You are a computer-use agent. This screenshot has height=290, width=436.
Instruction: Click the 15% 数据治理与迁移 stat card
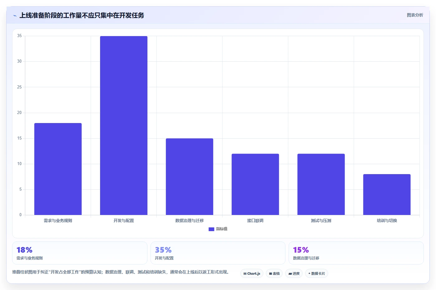(x=356, y=253)
